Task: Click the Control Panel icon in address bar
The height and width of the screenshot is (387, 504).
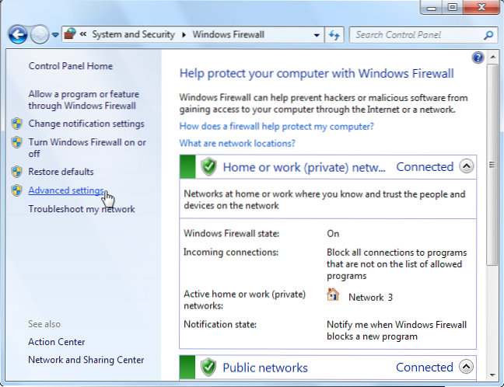Action: pyautogui.click(x=71, y=35)
